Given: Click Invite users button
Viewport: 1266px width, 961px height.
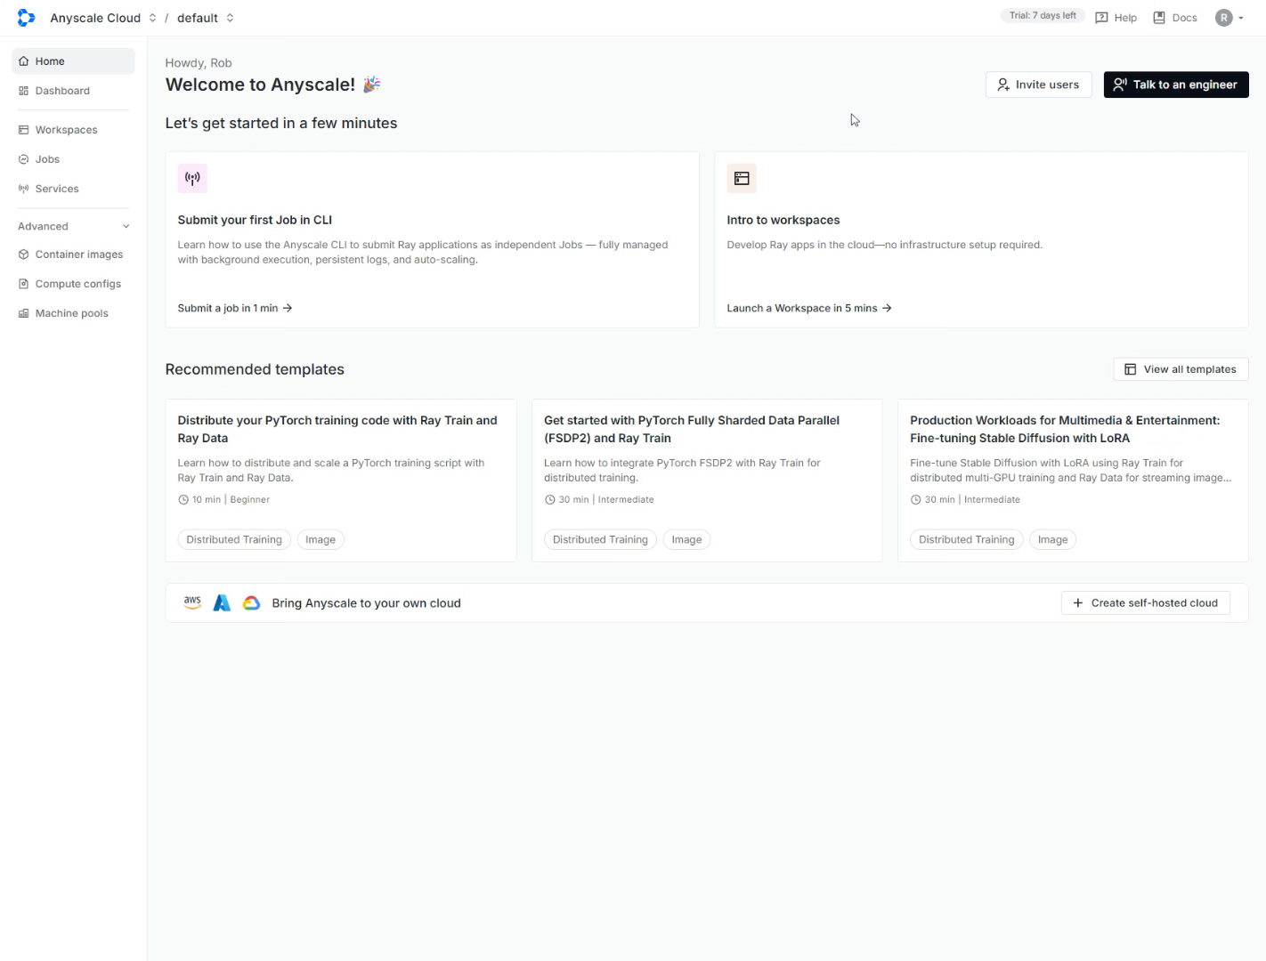Looking at the screenshot, I should point(1038,85).
